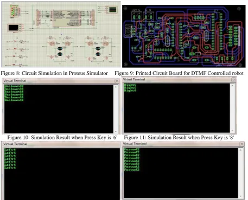
Task: Click scroll-down arrow in Backward8 terminal
Action: (116, 132)
